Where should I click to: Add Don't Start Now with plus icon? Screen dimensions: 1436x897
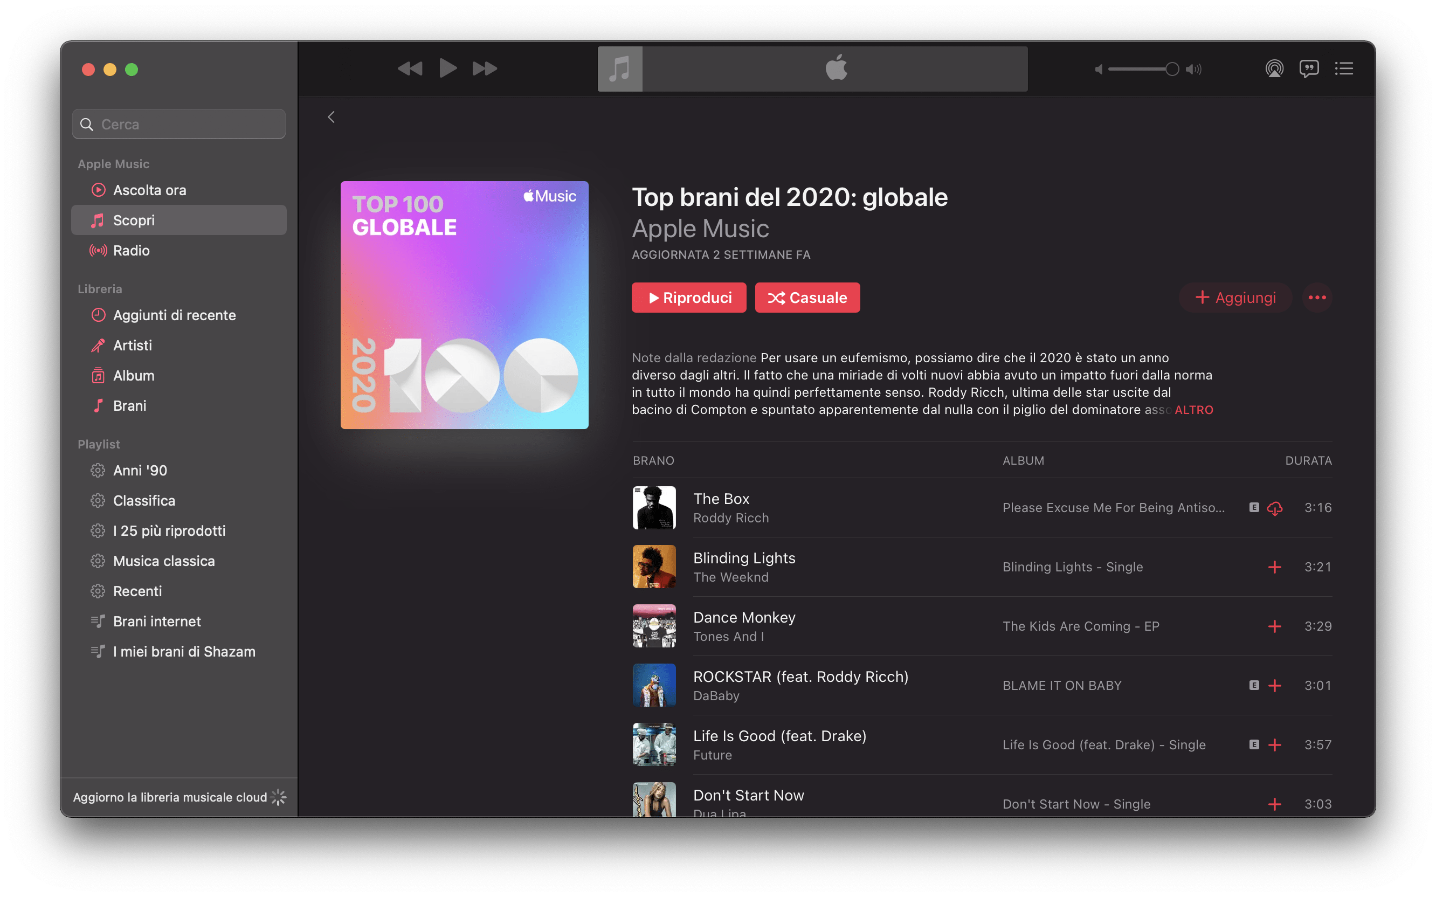click(1275, 804)
